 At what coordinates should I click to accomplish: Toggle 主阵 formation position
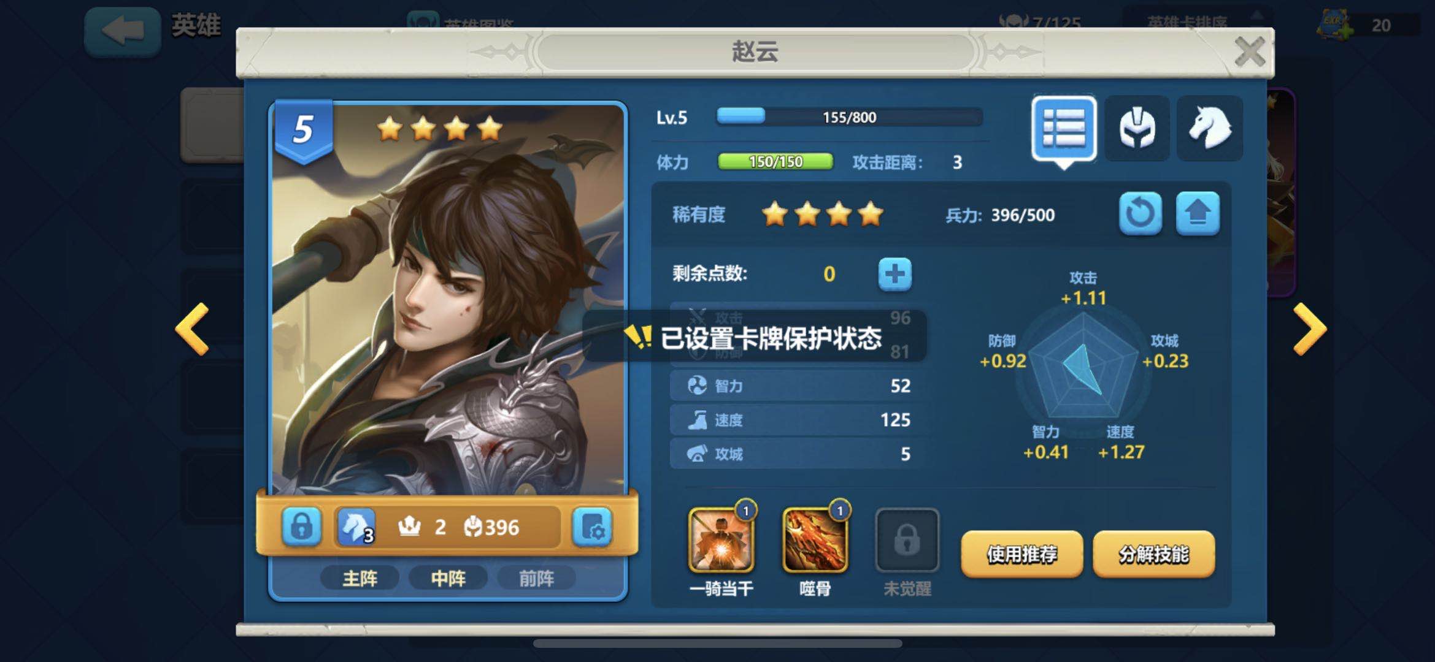[x=360, y=578]
